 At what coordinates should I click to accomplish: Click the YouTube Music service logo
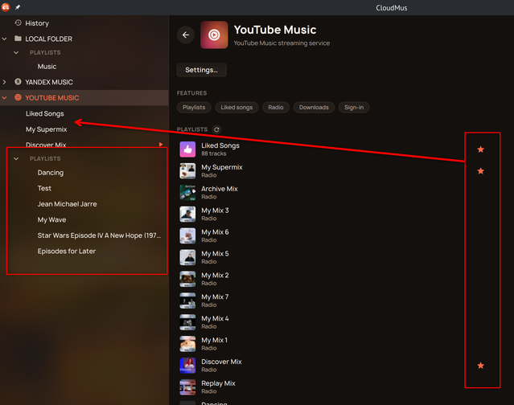(x=214, y=35)
